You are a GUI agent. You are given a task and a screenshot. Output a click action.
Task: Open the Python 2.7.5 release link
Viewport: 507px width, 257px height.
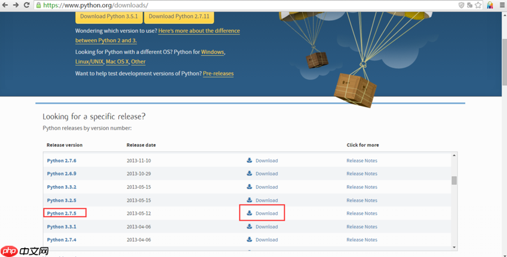[62, 213]
